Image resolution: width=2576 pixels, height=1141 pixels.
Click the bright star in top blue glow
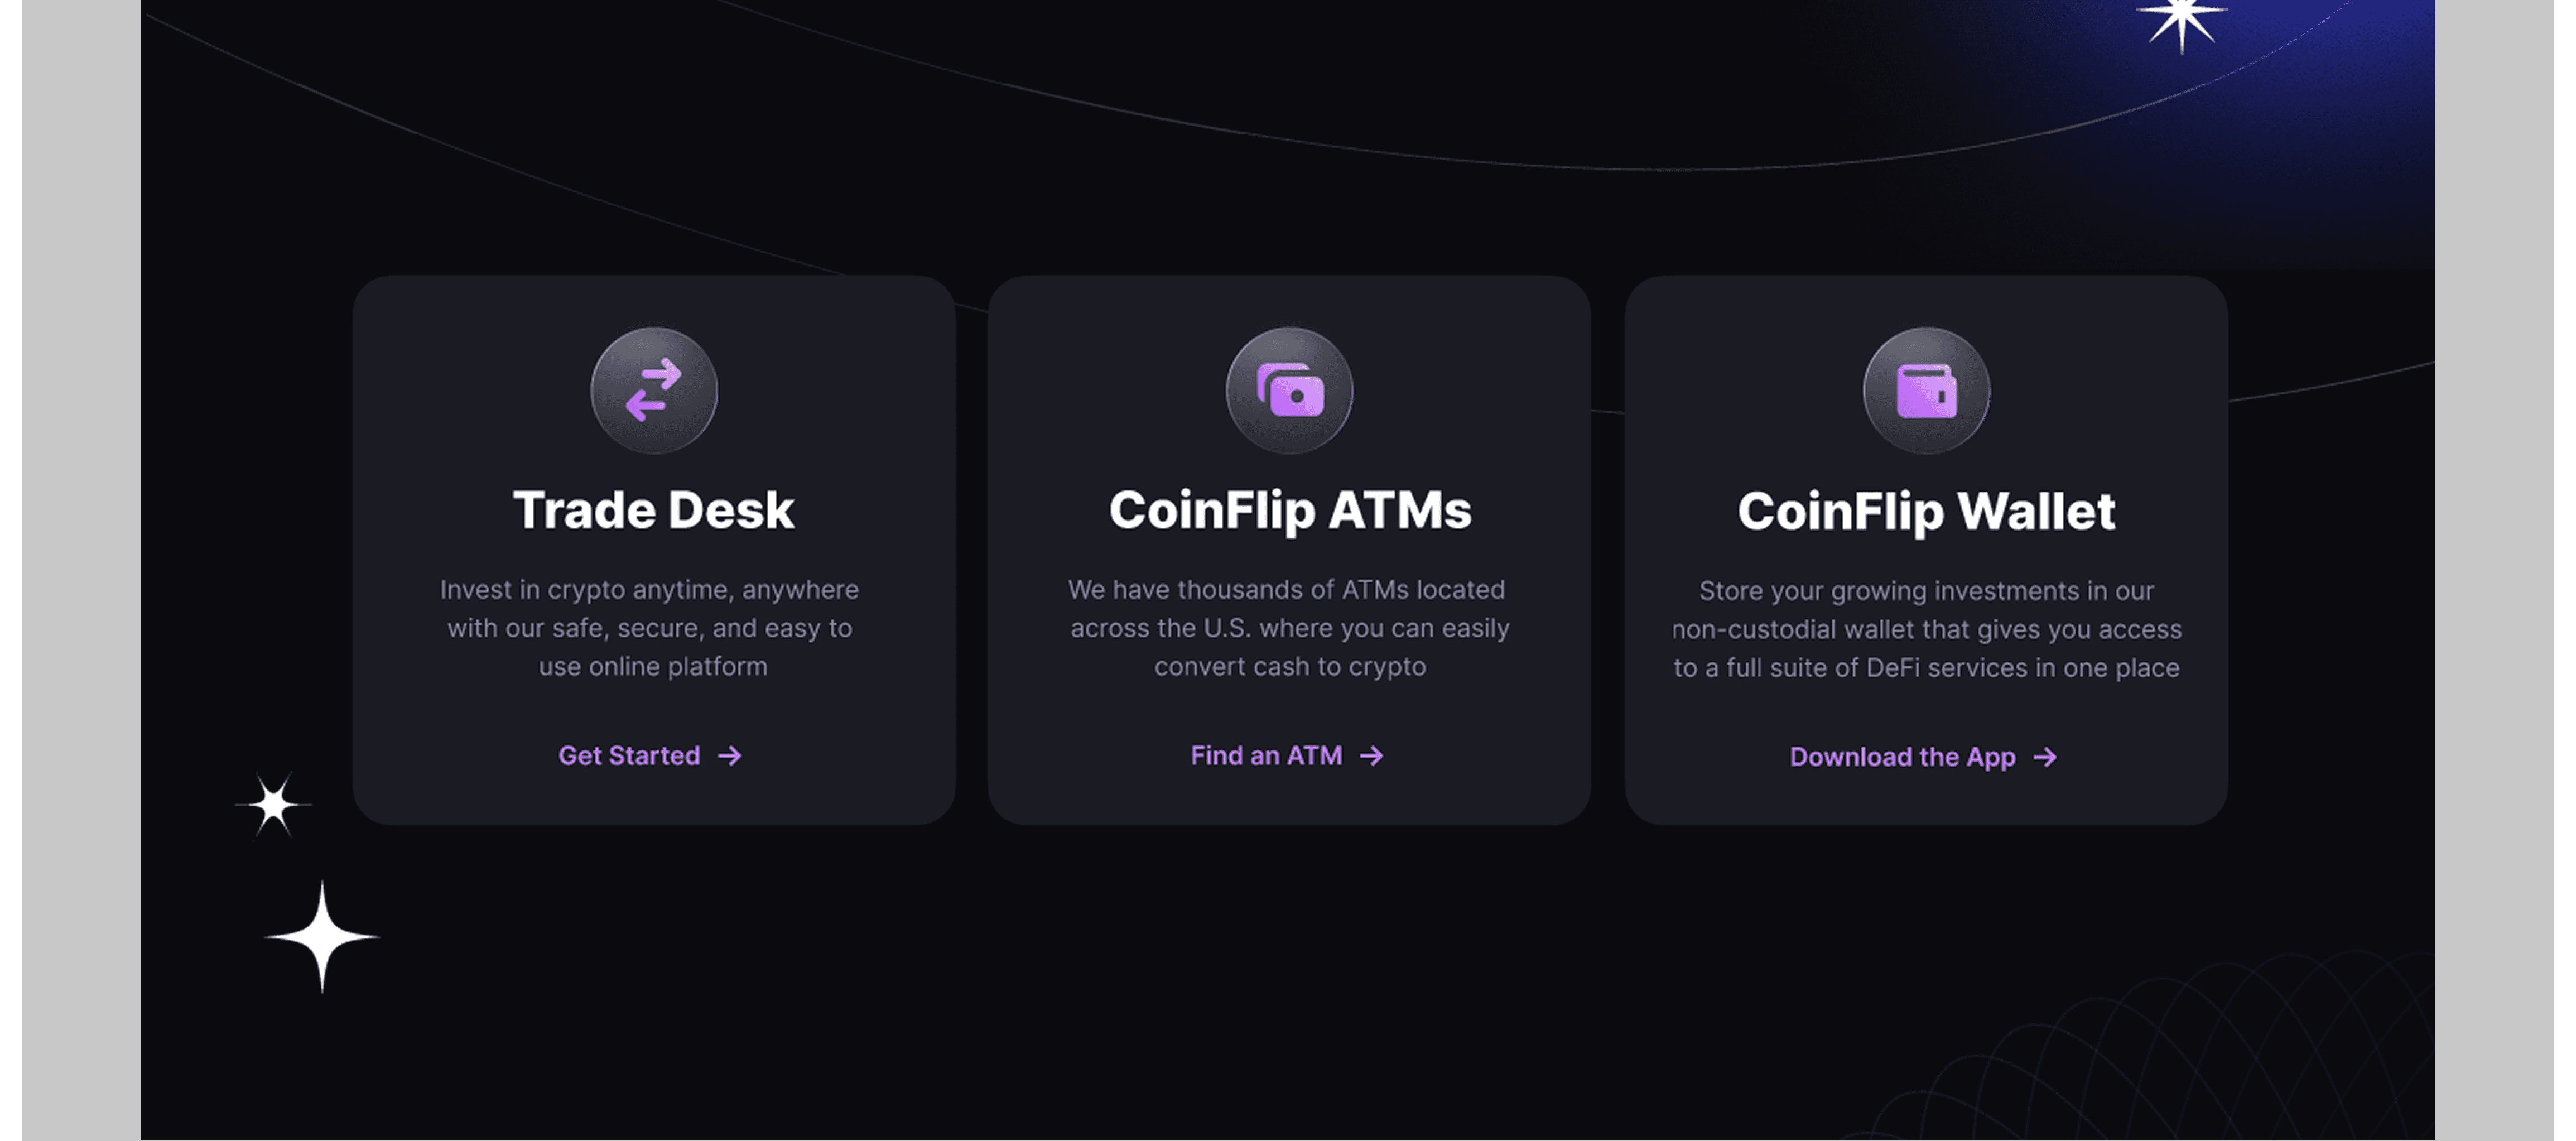tap(2181, 20)
